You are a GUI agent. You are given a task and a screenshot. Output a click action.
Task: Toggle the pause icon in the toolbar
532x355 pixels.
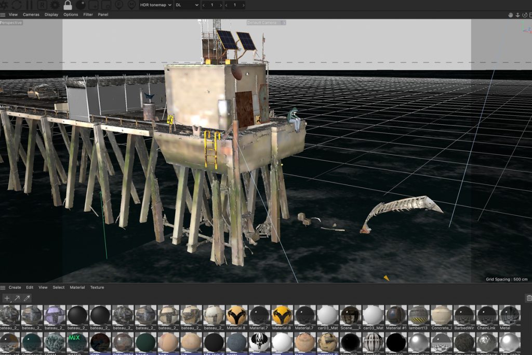(30, 5)
